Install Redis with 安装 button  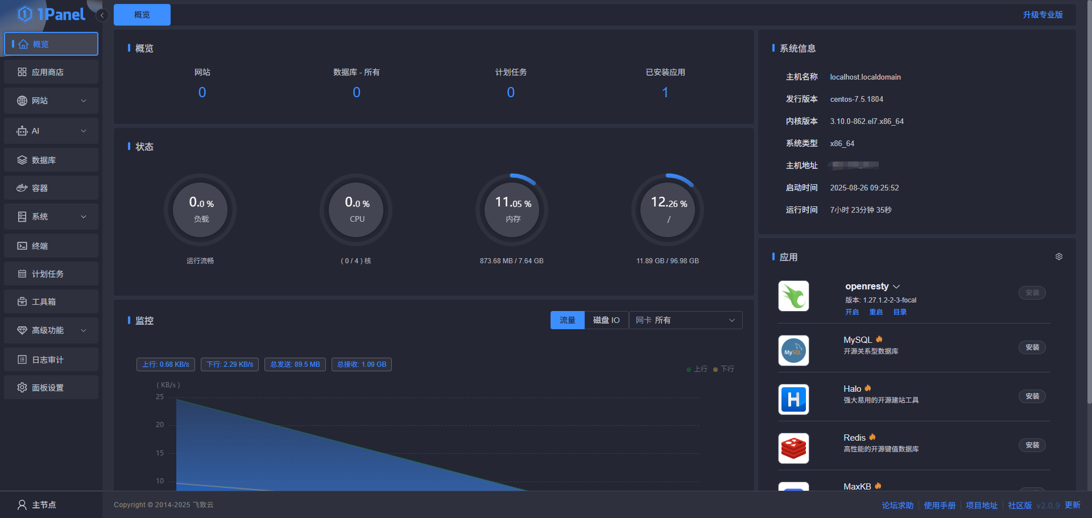point(1032,445)
